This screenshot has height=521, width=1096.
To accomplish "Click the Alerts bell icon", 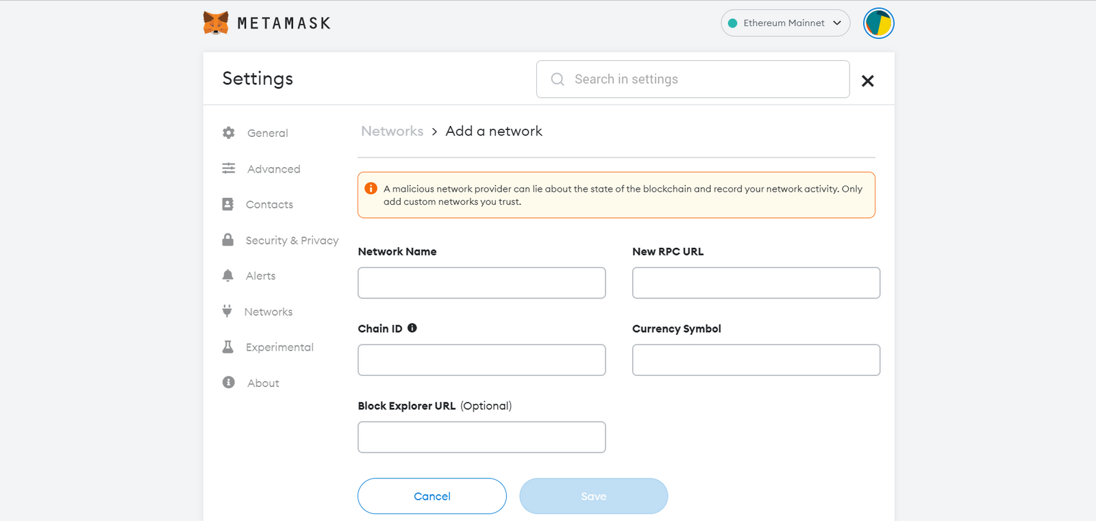I will click(228, 275).
